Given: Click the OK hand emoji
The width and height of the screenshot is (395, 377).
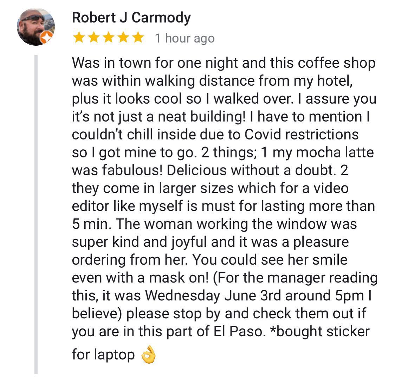Looking at the screenshot, I should tap(148, 355).
